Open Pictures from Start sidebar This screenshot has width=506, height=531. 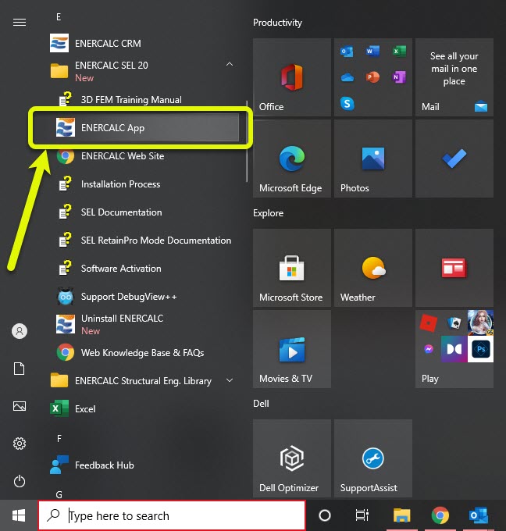pyautogui.click(x=20, y=406)
